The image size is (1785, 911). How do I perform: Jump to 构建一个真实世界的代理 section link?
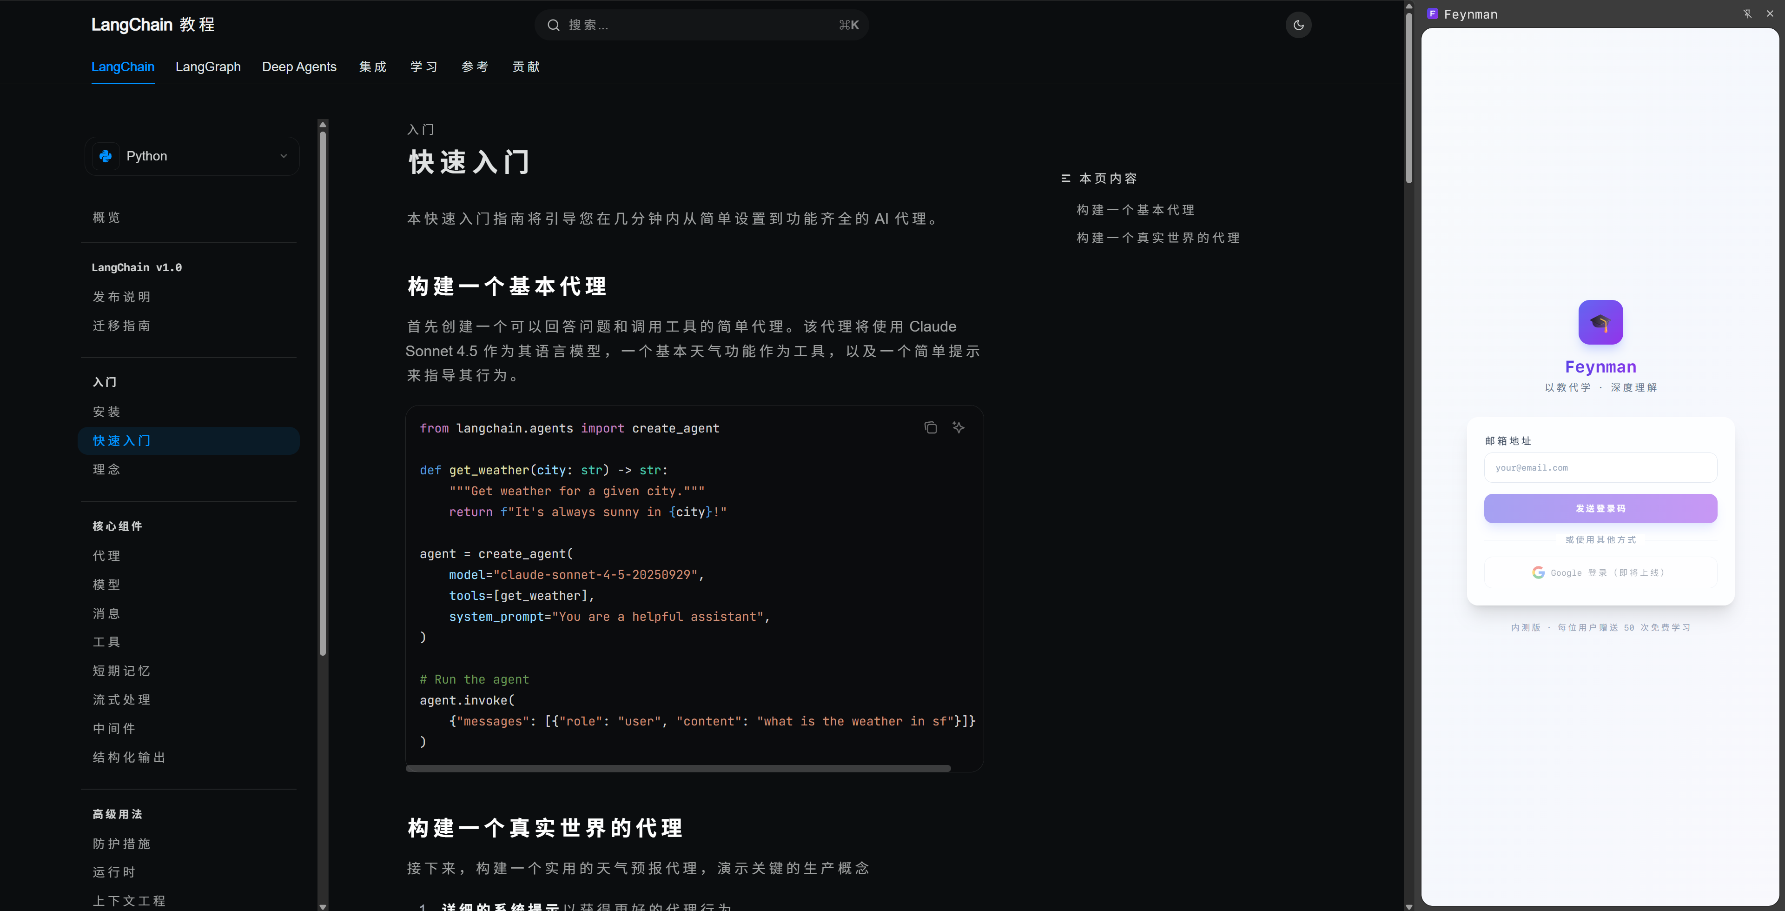[1157, 238]
